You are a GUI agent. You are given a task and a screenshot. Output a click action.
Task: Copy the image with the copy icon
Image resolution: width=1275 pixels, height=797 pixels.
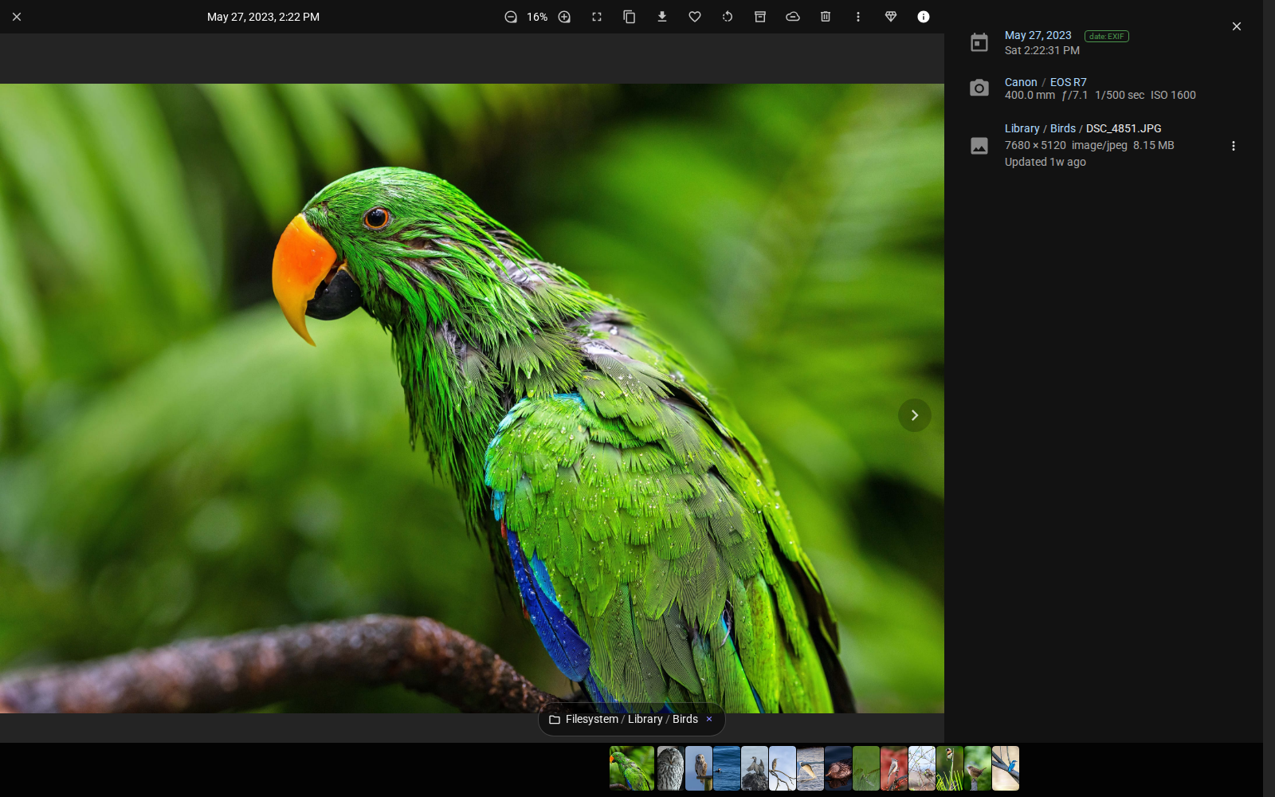(x=630, y=17)
